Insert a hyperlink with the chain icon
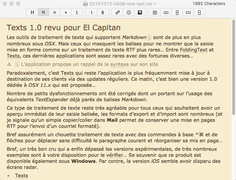The width and height of the screenshot is (236, 180). click(117, 12)
